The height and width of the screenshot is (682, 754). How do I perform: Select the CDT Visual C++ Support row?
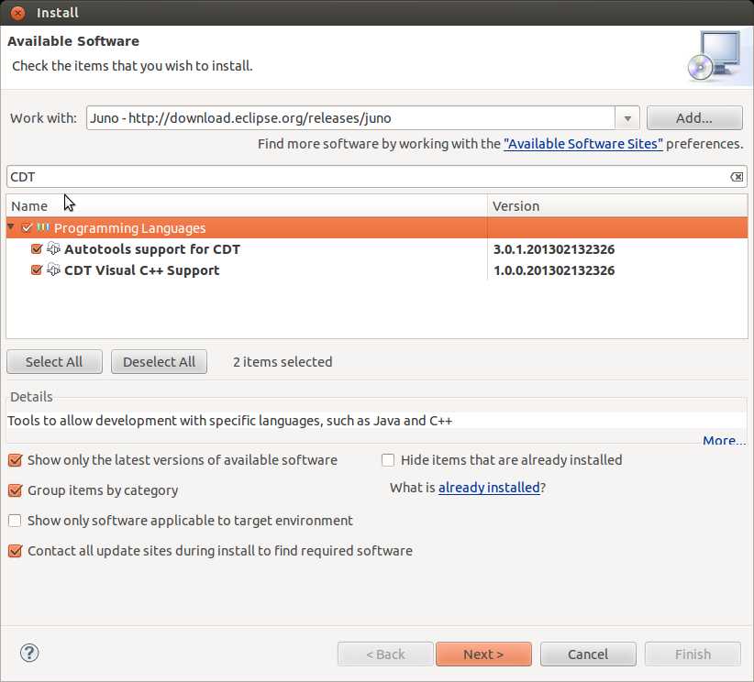click(x=377, y=269)
